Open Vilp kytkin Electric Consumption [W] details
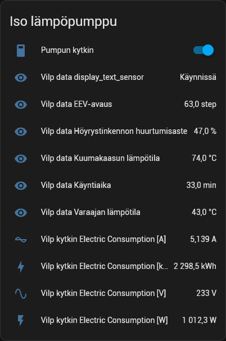The width and height of the screenshot is (226, 341). (x=113, y=320)
